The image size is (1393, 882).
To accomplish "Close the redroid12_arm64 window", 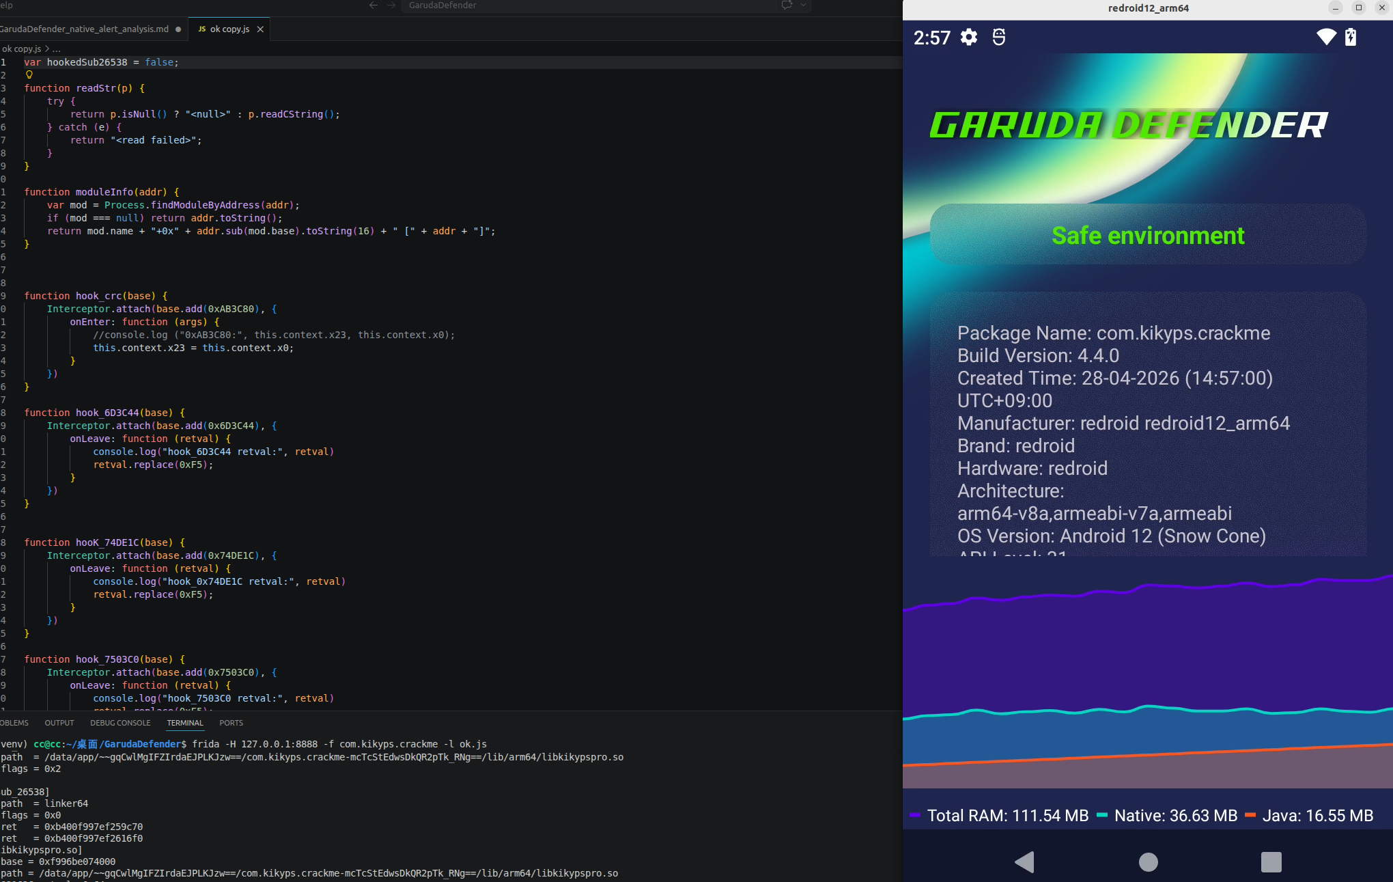I will [x=1382, y=8].
